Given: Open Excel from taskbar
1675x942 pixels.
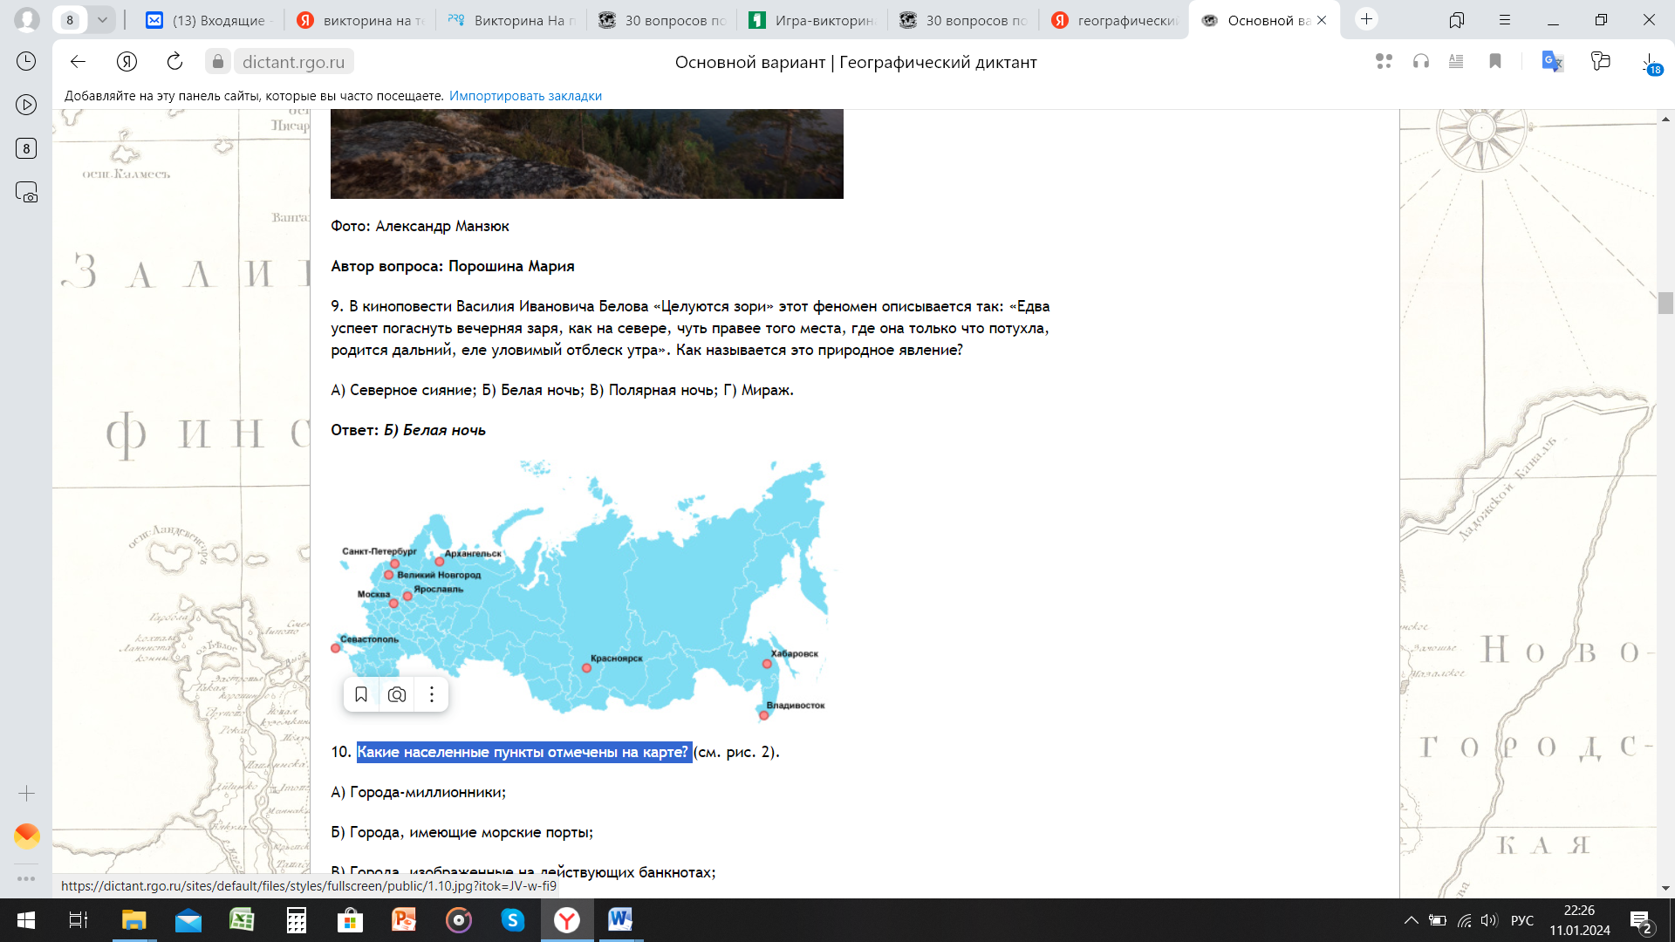Looking at the screenshot, I should pos(242,920).
